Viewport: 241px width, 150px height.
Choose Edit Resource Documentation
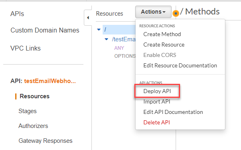click(180, 65)
